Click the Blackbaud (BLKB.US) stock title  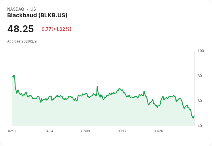tap(37, 16)
